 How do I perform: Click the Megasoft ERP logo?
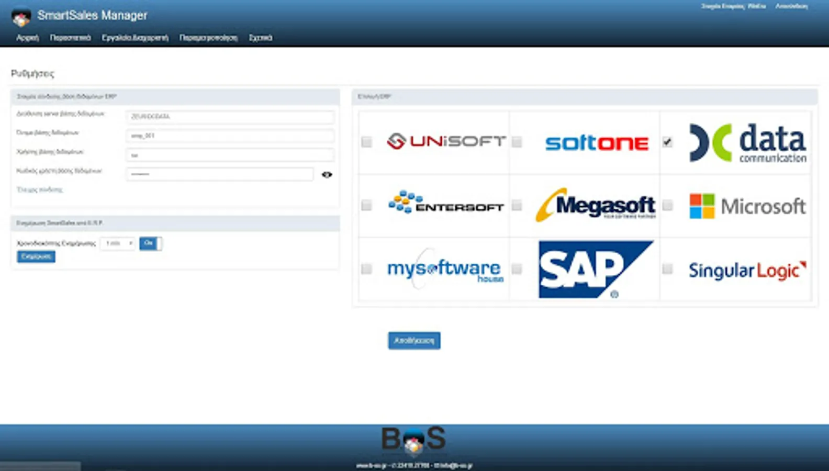pos(596,205)
